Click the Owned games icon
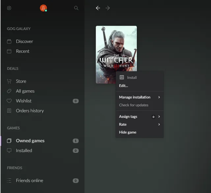Image resolution: width=211 pixels, height=193 pixels. [x=9, y=141]
